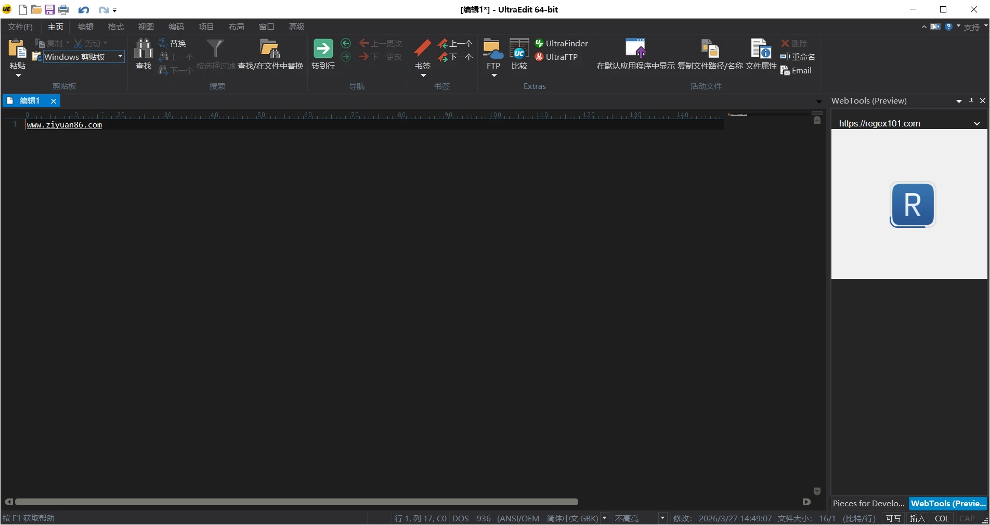Click the Email send icon
The width and height of the screenshot is (990, 525).
796,70
